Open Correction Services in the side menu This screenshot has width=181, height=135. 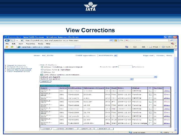click(x=19, y=68)
